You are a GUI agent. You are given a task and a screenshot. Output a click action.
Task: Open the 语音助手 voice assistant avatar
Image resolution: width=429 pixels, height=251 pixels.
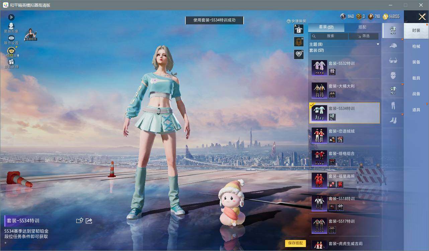tap(30, 35)
